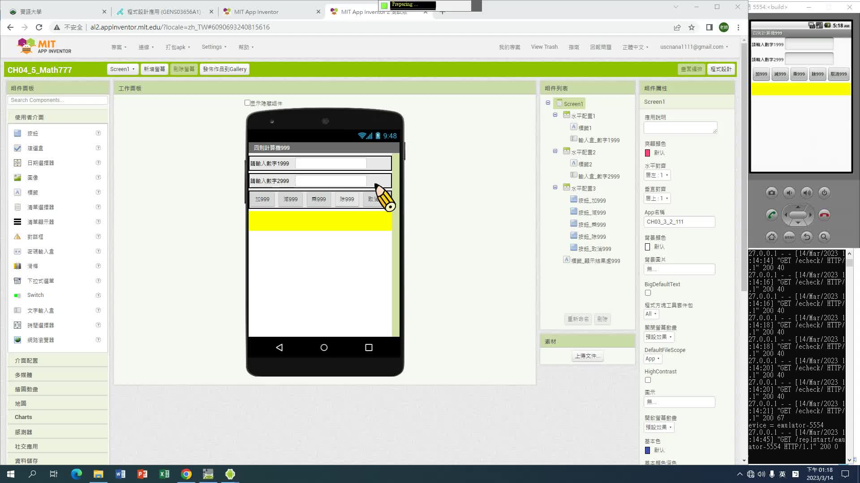Open Excel from the Windows taskbar
Viewport: 860px width, 483px height.
(164, 474)
